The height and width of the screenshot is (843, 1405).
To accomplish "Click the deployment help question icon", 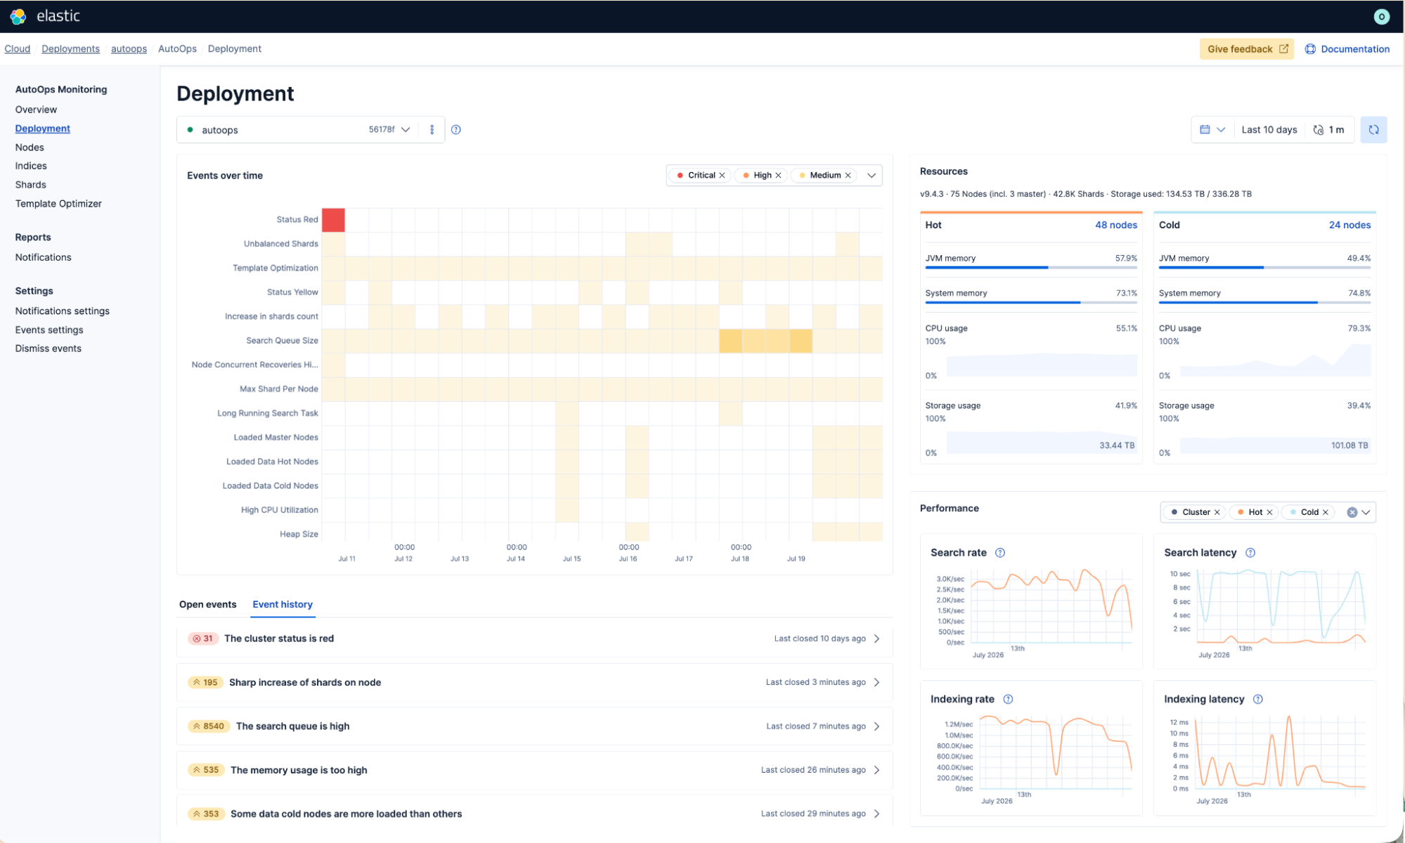I will (x=456, y=130).
